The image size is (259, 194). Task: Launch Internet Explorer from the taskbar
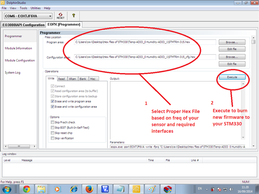click(74, 189)
